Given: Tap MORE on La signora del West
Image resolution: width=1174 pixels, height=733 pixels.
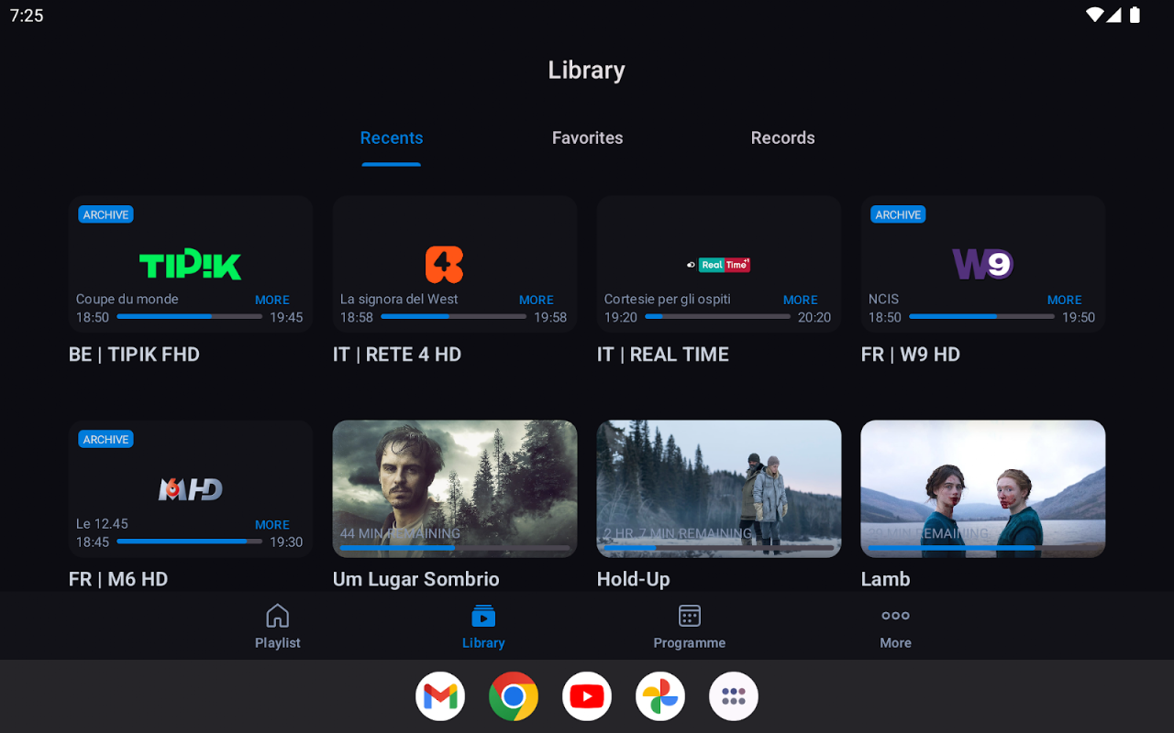Looking at the screenshot, I should coord(537,300).
